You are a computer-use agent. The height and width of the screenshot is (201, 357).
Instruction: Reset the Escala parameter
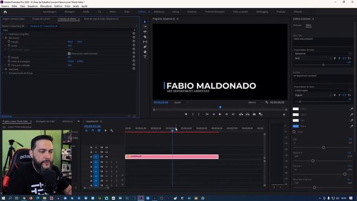point(134,45)
